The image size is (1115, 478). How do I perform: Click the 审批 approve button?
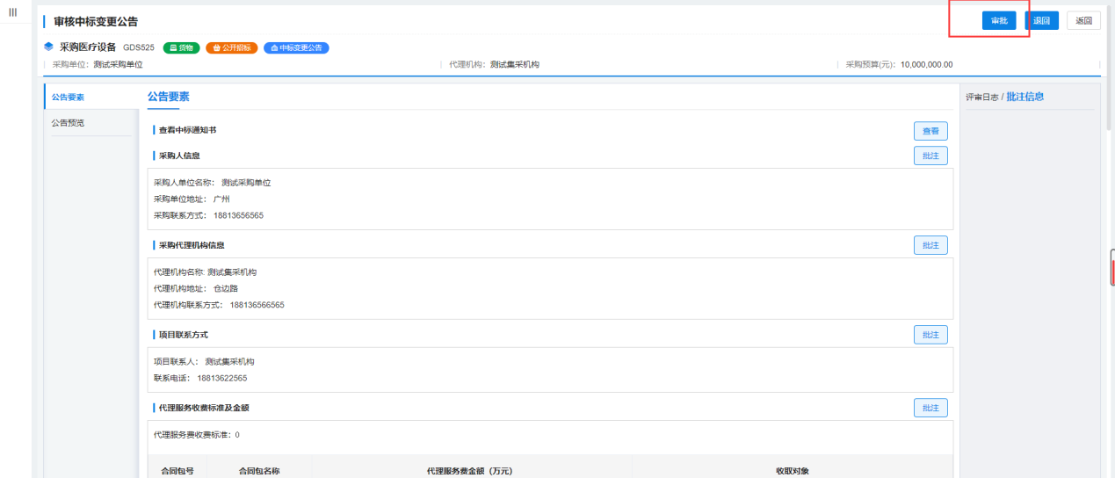tap(999, 21)
